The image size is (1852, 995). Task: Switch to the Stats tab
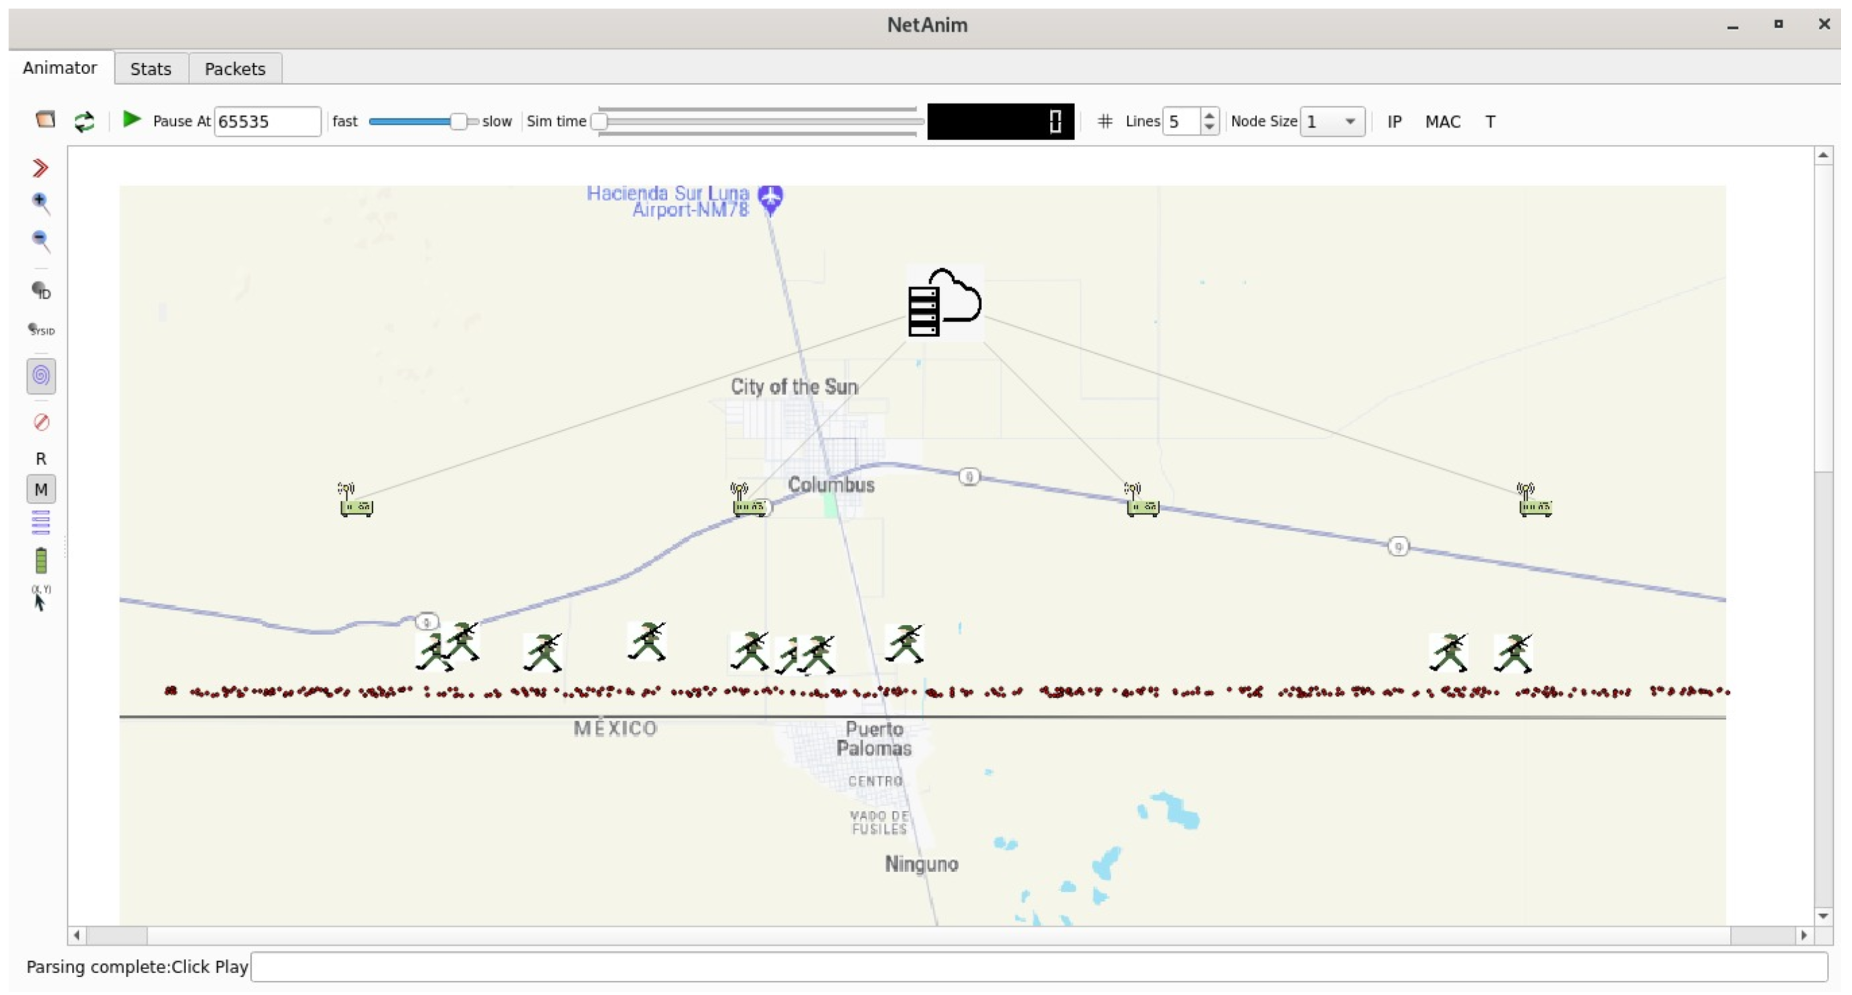(x=150, y=69)
